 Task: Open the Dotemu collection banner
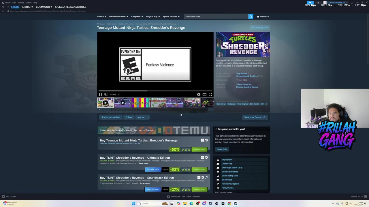coord(154,131)
